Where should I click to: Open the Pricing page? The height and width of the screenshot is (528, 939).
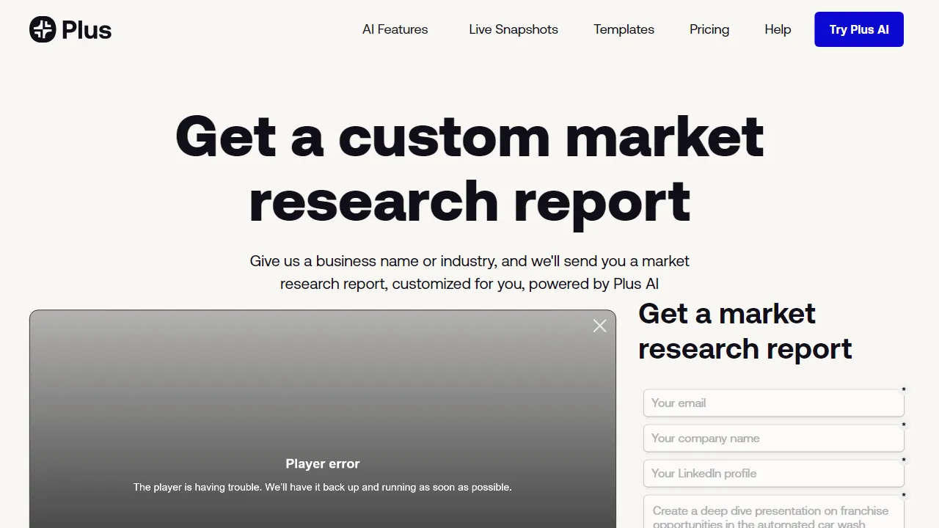(709, 29)
